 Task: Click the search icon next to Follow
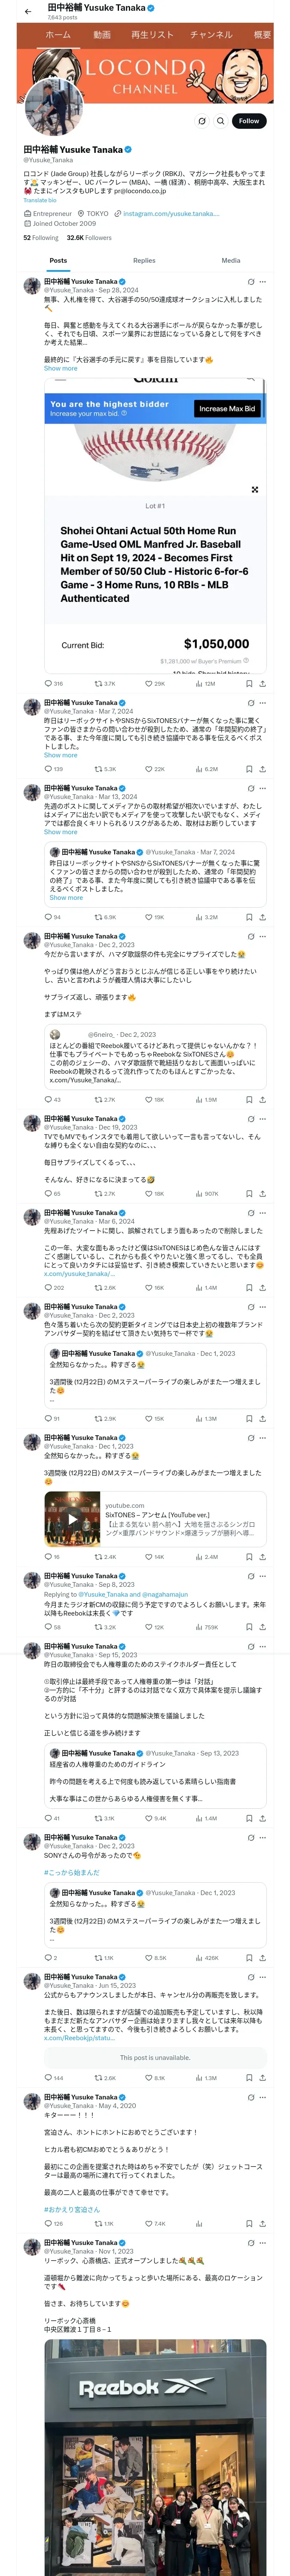click(220, 121)
